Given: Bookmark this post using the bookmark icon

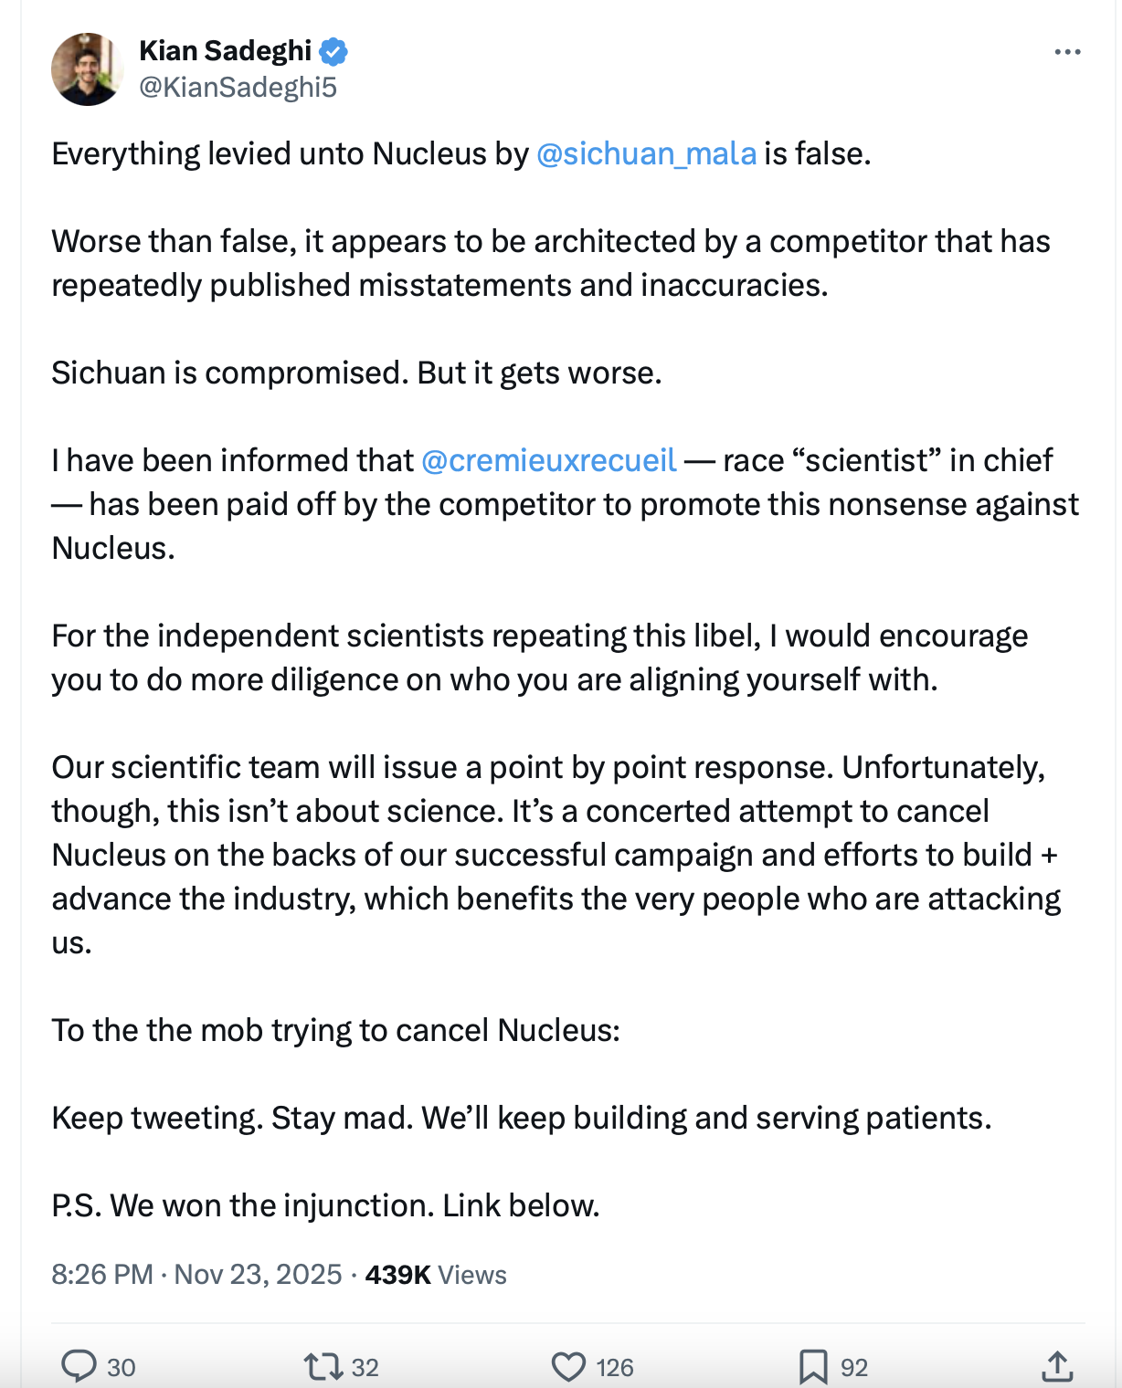Looking at the screenshot, I should click(x=812, y=1366).
